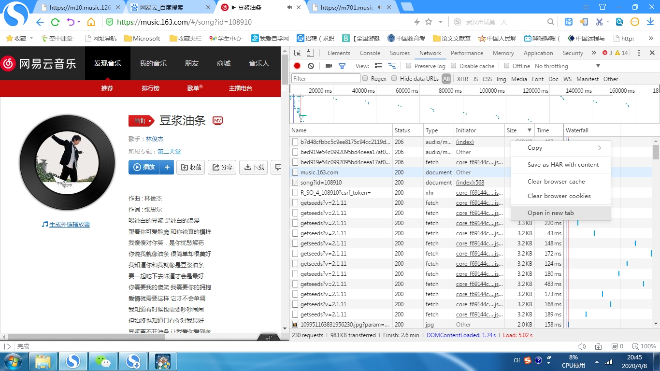Click the NetEase Cloud Music logo

39,63
